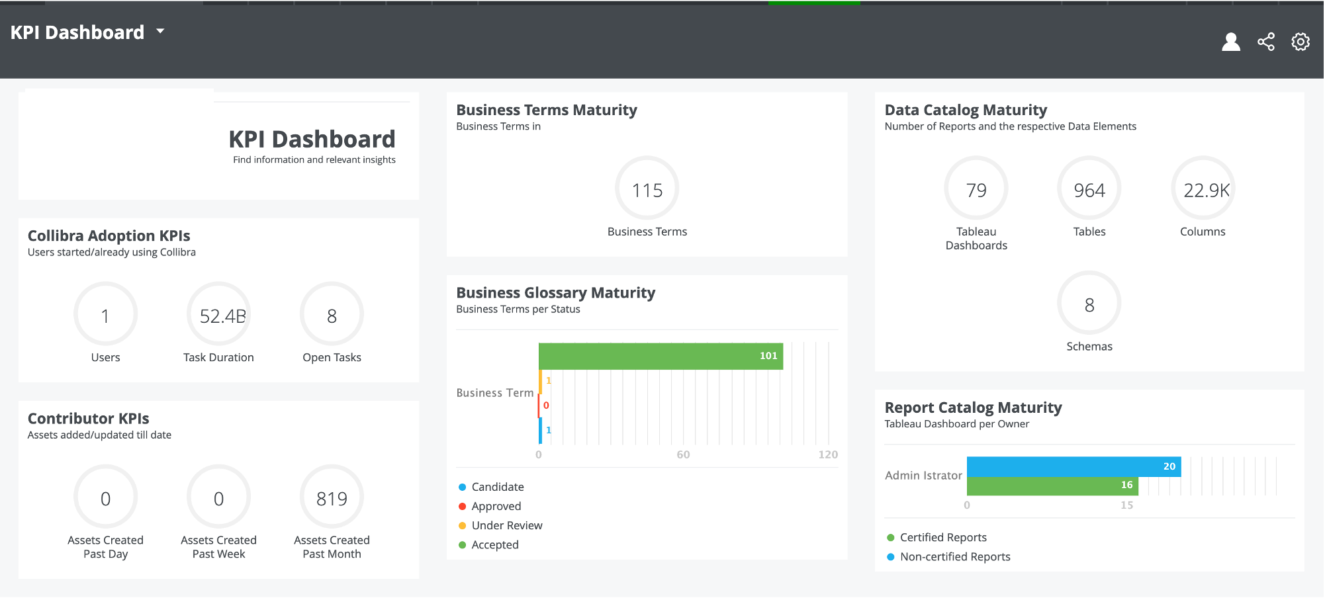
Task: Open the user profile icon
Action: coord(1231,42)
